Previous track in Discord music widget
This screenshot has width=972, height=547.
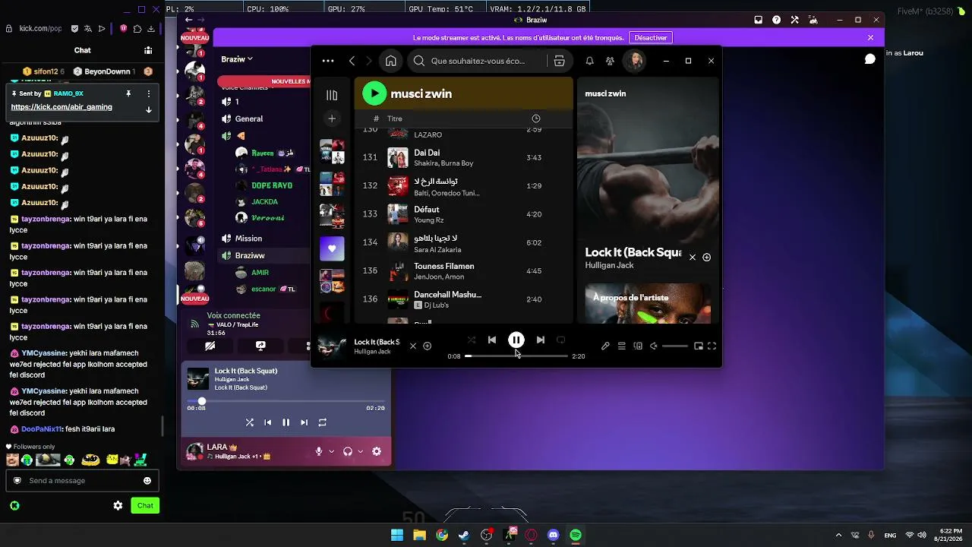[267, 422]
